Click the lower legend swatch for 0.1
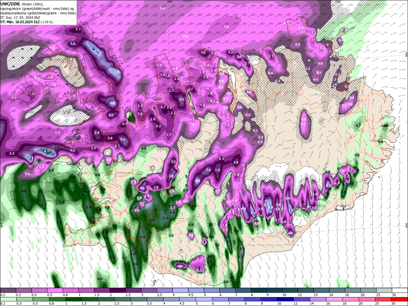The image size is (408, 306). click(9, 299)
